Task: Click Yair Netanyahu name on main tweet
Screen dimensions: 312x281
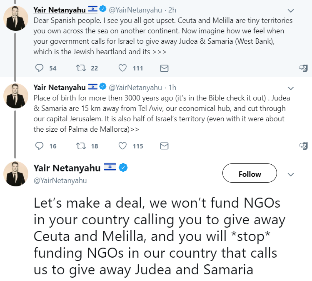Action: tap(67, 168)
